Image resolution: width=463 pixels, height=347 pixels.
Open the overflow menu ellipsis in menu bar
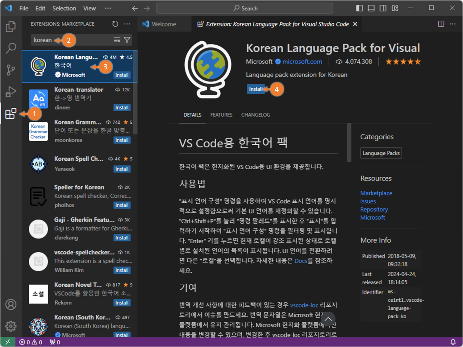(108, 8)
